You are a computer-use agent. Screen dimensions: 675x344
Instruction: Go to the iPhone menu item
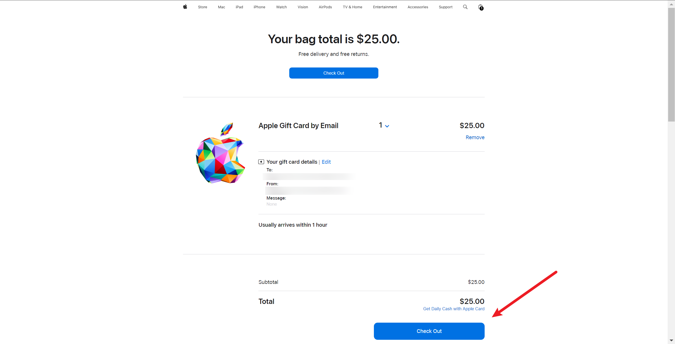coord(259,7)
